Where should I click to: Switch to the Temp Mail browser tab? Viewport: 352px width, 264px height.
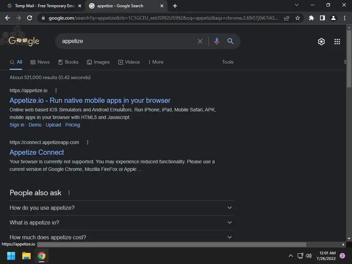[42, 6]
